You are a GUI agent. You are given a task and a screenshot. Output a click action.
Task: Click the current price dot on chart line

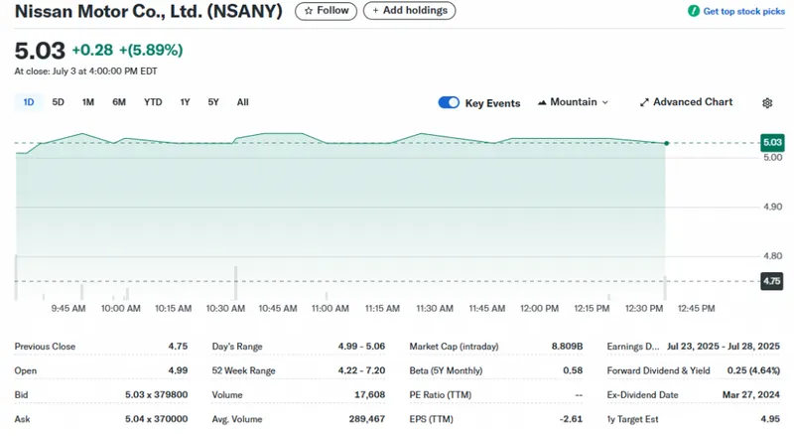(666, 143)
